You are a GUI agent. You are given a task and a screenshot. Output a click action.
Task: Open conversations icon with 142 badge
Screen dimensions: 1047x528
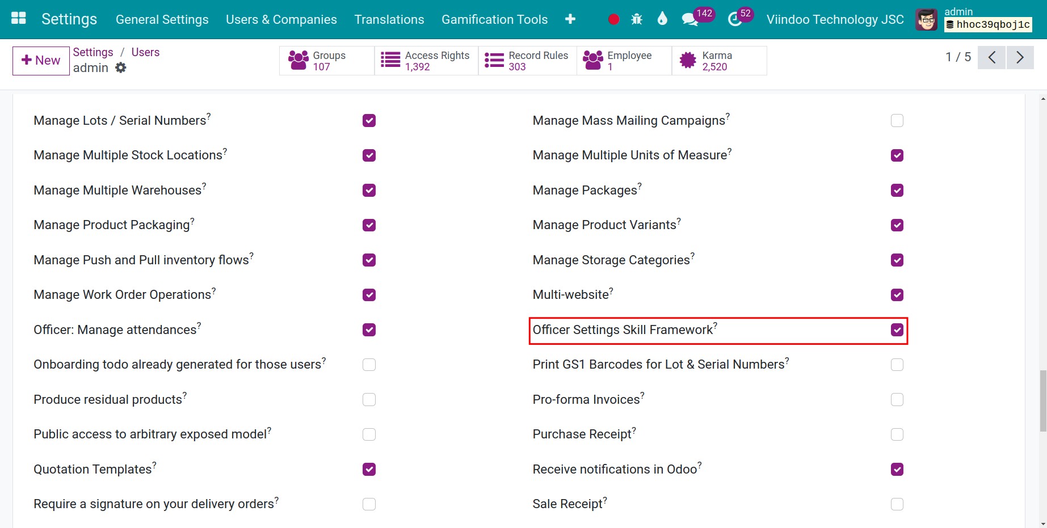point(689,19)
